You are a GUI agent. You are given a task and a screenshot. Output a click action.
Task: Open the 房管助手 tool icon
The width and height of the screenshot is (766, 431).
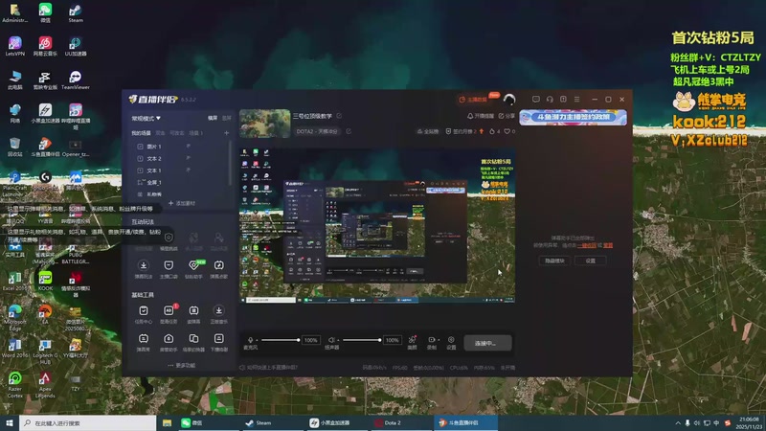click(169, 339)
